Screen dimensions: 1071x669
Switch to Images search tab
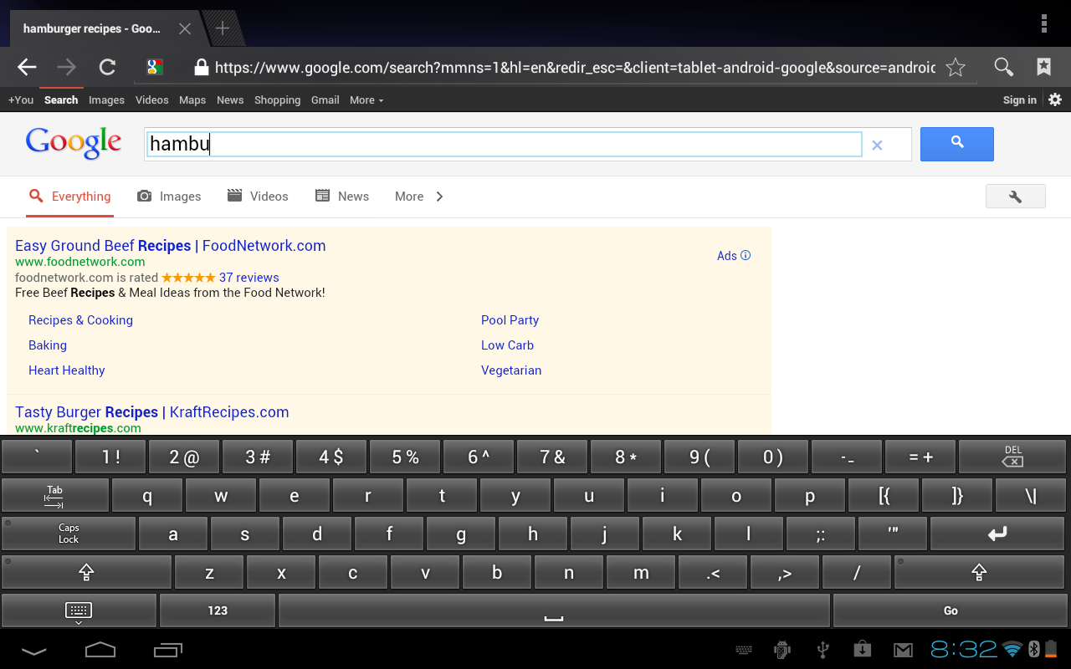[x=169, y=197]
